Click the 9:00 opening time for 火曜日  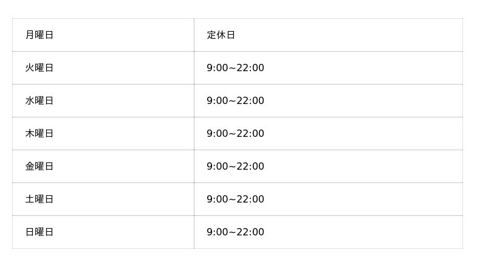(x=217, y=68)
